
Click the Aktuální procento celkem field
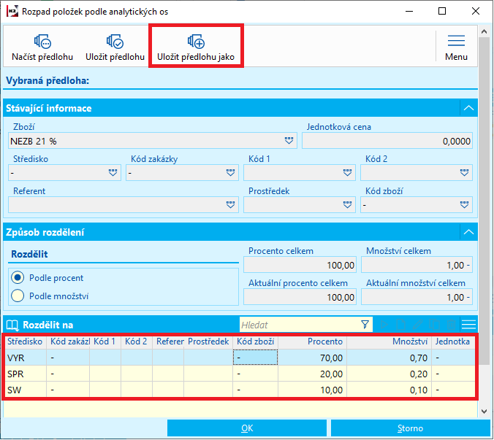pos(300,297)
